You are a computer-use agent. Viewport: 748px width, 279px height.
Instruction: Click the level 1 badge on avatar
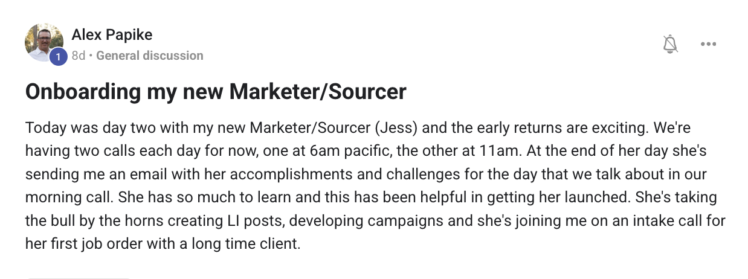click(x=57, y=56)
